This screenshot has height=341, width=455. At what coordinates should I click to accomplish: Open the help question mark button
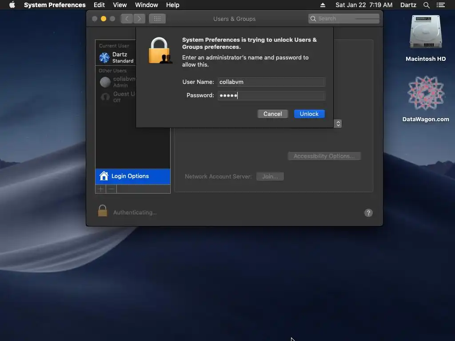pos(368,213)
